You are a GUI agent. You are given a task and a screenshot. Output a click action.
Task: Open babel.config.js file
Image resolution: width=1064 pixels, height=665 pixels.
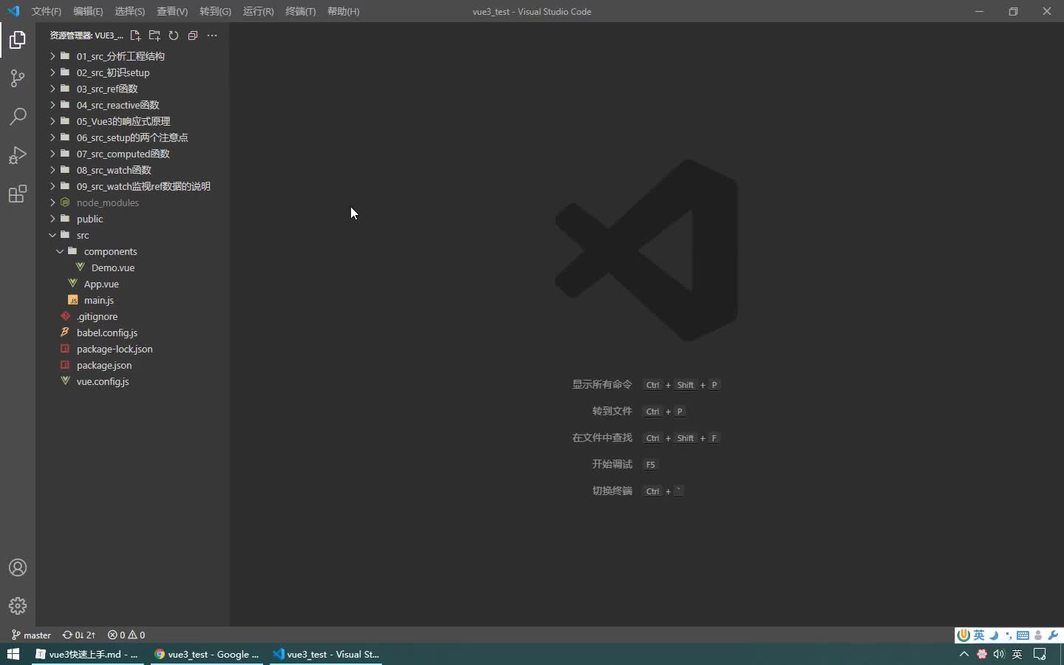[x=107, y=332]
